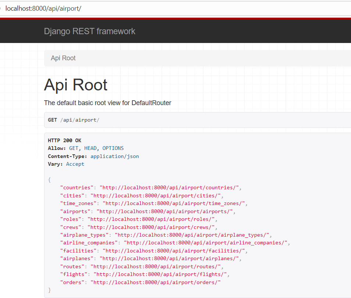Image resolution: width=351 pixels, height=298 pixels.
Task: Click the HTTP 200 OK status text
Action: click(x=65, y=140)
